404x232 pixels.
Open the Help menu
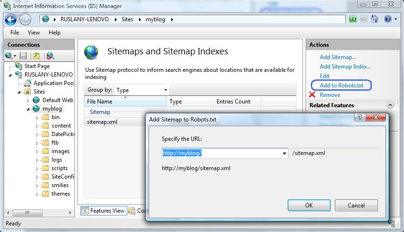coord(54,33)
